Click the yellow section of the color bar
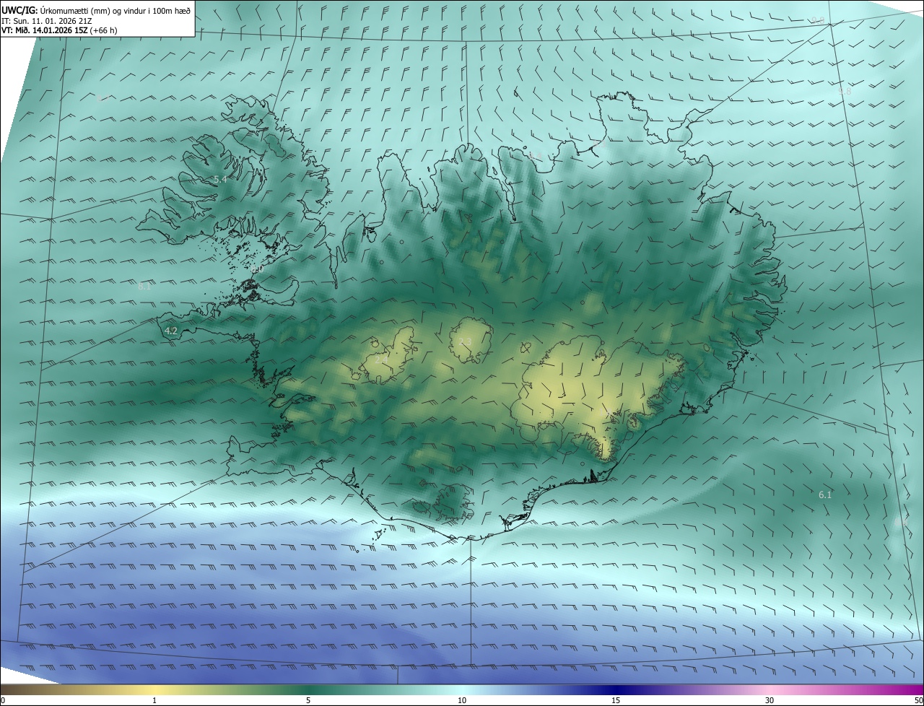Screen dimensions: 924x706 click(154, 690)
